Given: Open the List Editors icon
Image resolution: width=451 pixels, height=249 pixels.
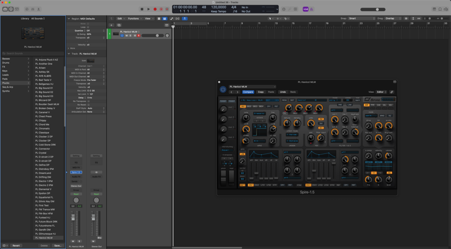Looking at the screenshot, I should 434,9.
